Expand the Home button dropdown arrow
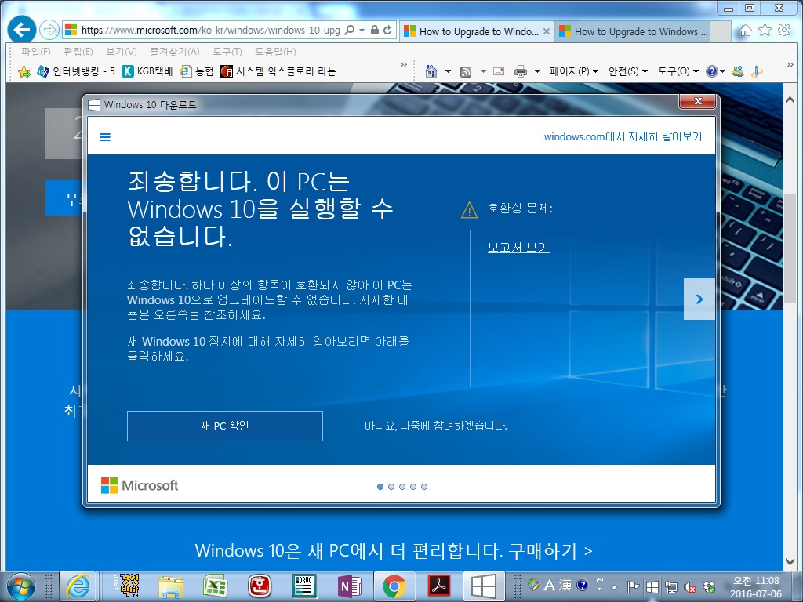 tap(448, 71)
